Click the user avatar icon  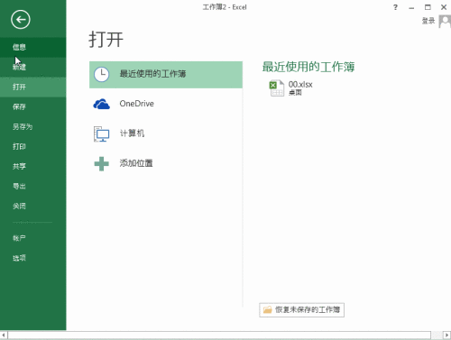coord(445,22)
